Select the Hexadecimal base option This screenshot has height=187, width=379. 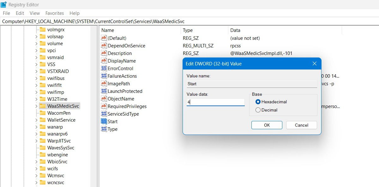click(258, 102)
